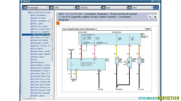Open the Year dropdown
The height and width of the screenshot is (101, 181).
[x=116, y=8]
